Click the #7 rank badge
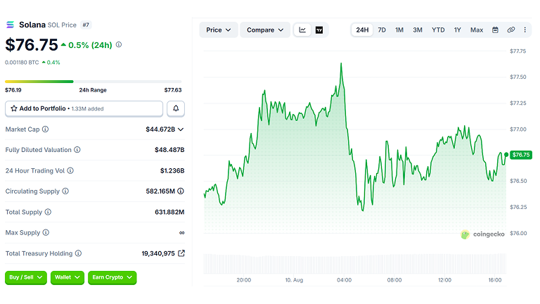This screenshot has width=540, height=304. pyautogui.click(x=86, y=25)
